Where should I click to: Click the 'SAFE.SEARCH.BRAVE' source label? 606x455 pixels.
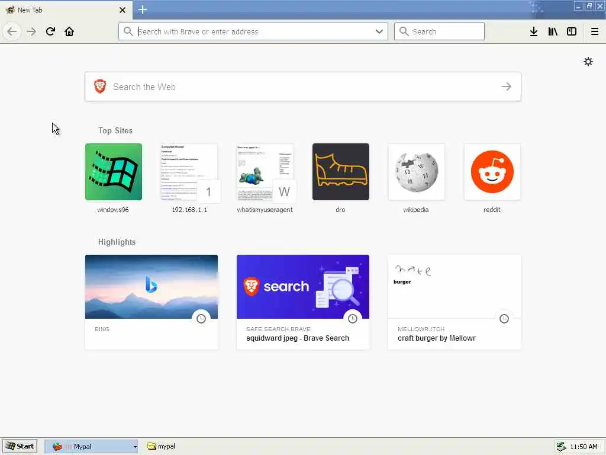pyautogui.click(x=278, y=329)
